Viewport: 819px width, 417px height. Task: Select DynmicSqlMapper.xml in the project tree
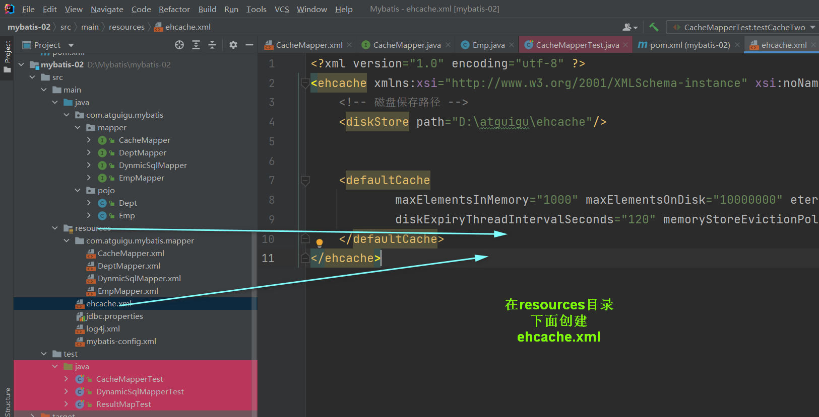click(139, 278)
